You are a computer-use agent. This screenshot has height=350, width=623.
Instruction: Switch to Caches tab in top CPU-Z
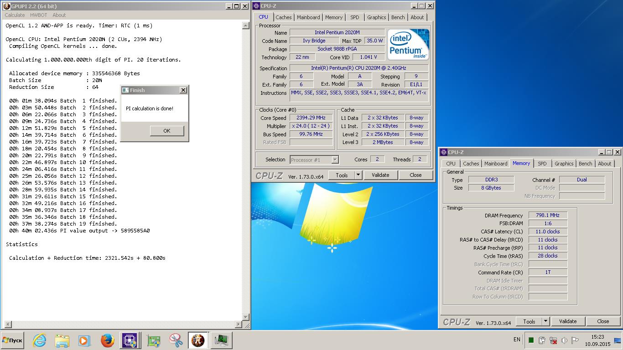pos(284,17)
